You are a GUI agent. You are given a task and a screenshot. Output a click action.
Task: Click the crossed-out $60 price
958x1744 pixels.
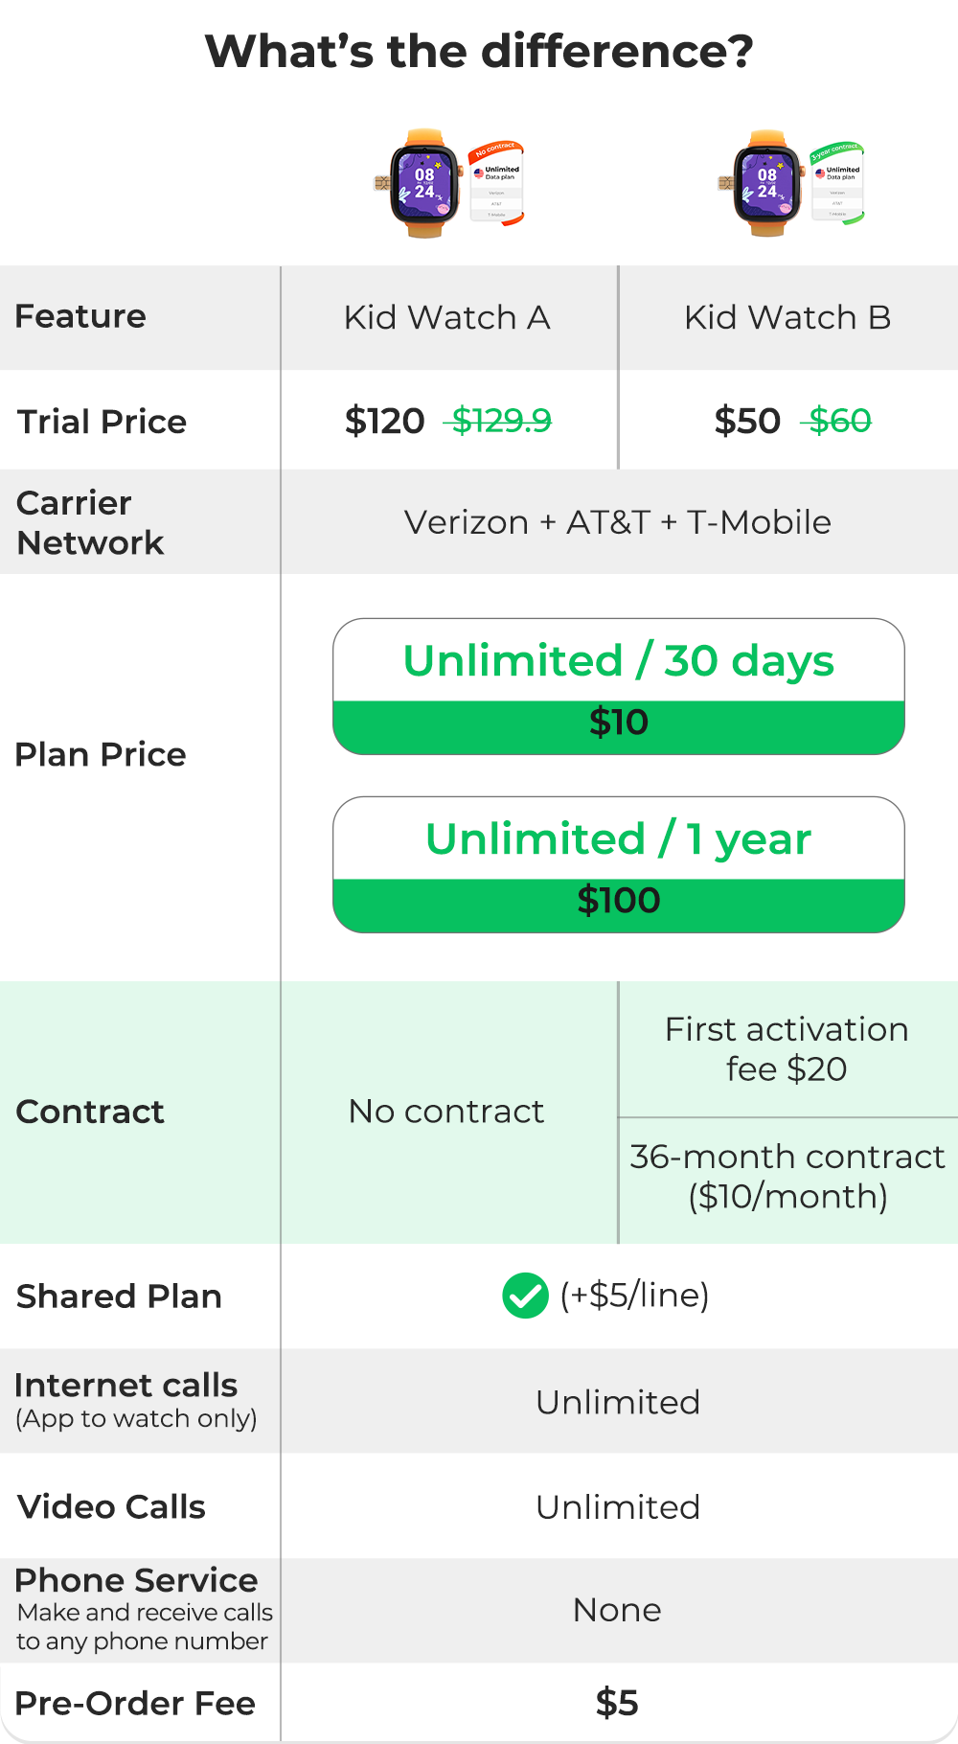(x=838, y=421)
